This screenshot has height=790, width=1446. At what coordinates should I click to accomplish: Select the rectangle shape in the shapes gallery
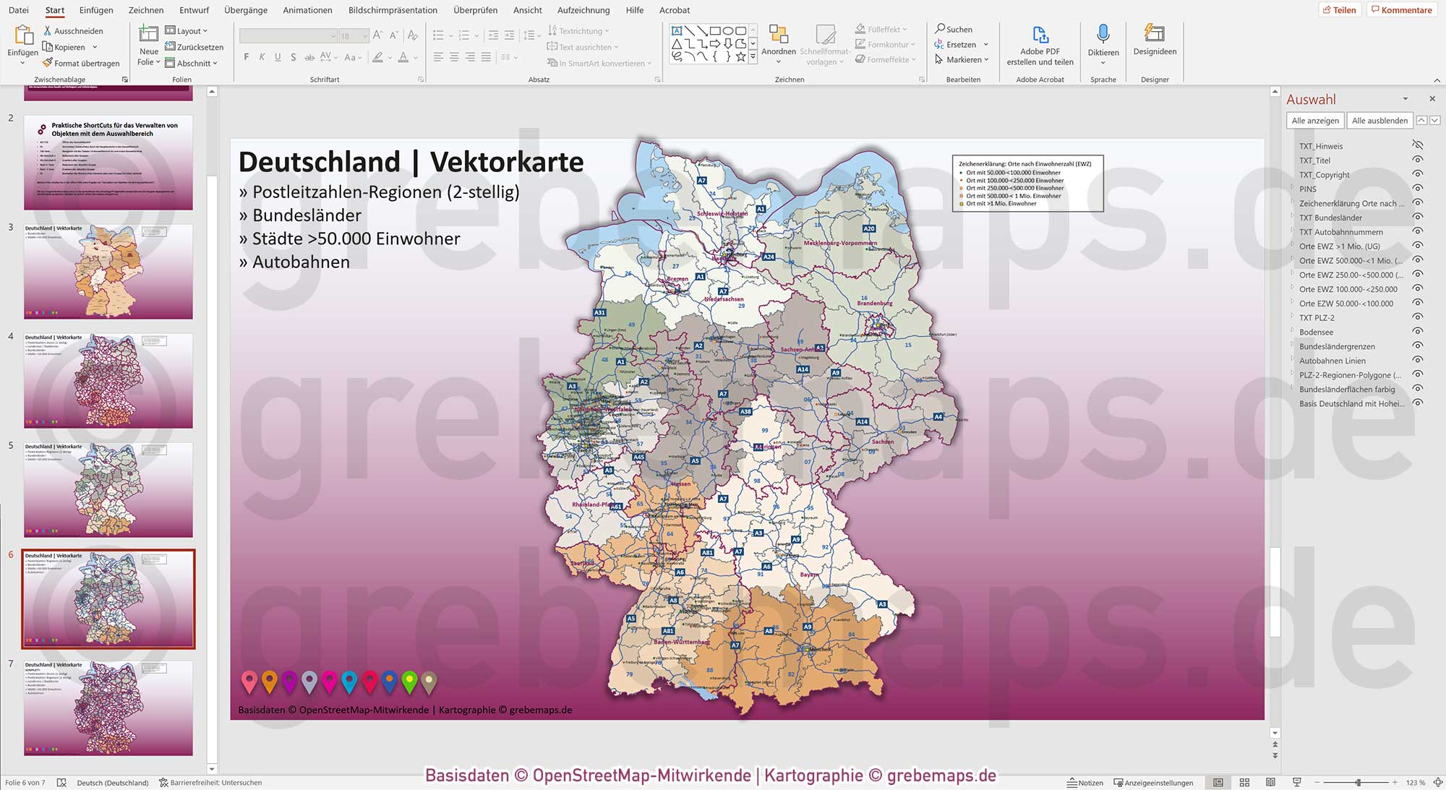[x=714, y=30]
